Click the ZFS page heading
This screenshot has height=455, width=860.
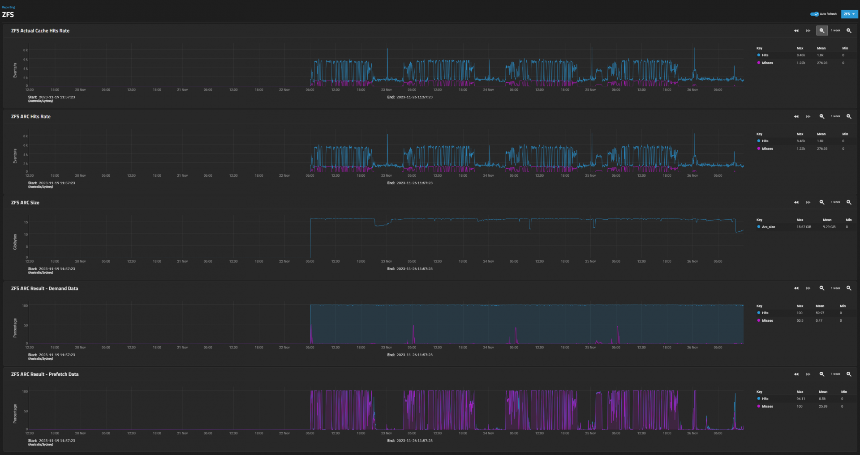coord(8,15)
